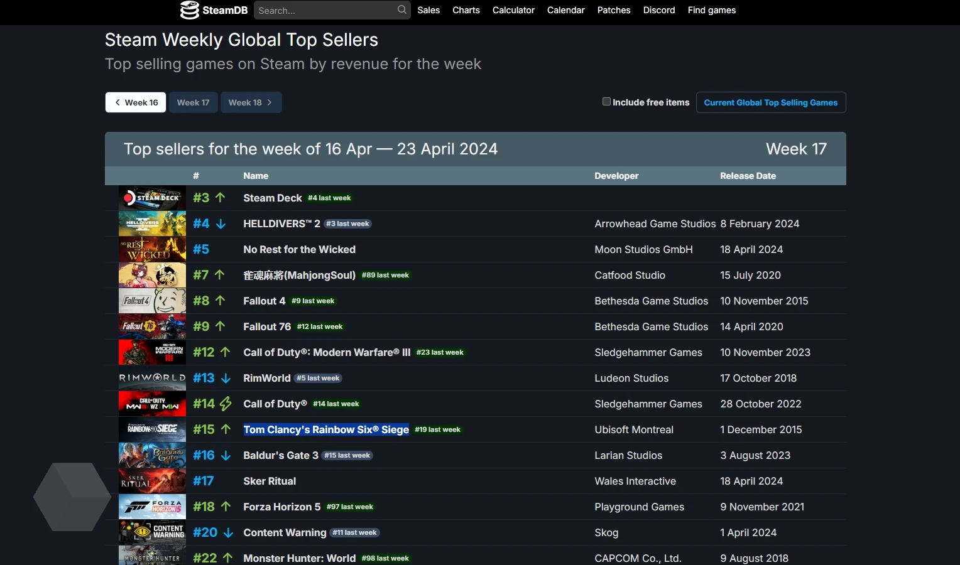Open the Monster Hunter: World link
Screen dimensions: 960x565
299,558
